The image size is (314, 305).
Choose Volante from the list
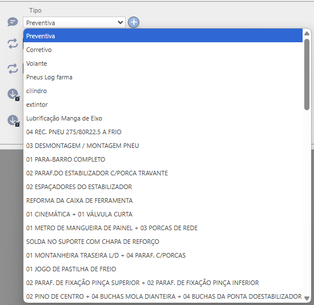[163, 63]
